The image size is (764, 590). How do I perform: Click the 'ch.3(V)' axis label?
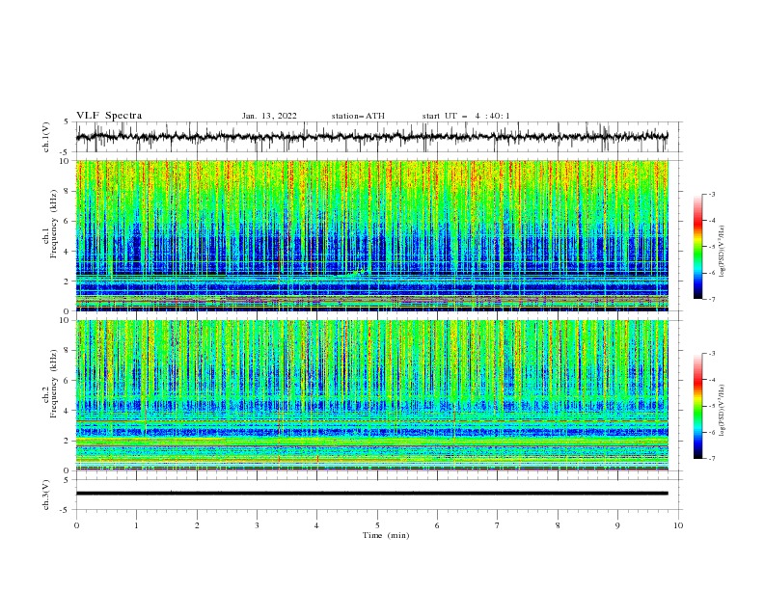coord(46,495)
